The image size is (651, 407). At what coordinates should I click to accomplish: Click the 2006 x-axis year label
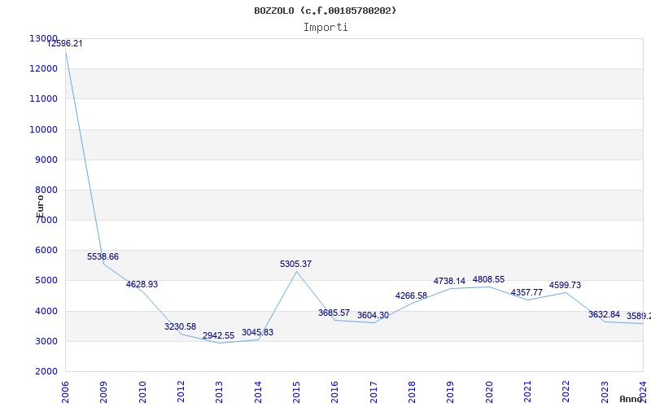tap(65, 392)
